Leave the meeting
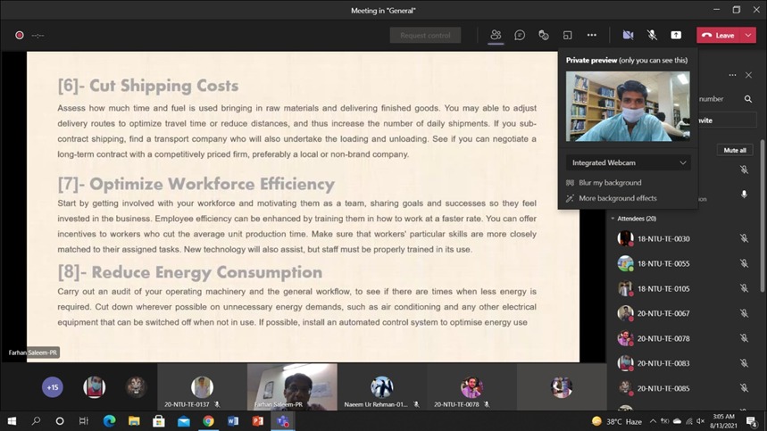Viewport: 767px width, 431px height. click(718, 35)
